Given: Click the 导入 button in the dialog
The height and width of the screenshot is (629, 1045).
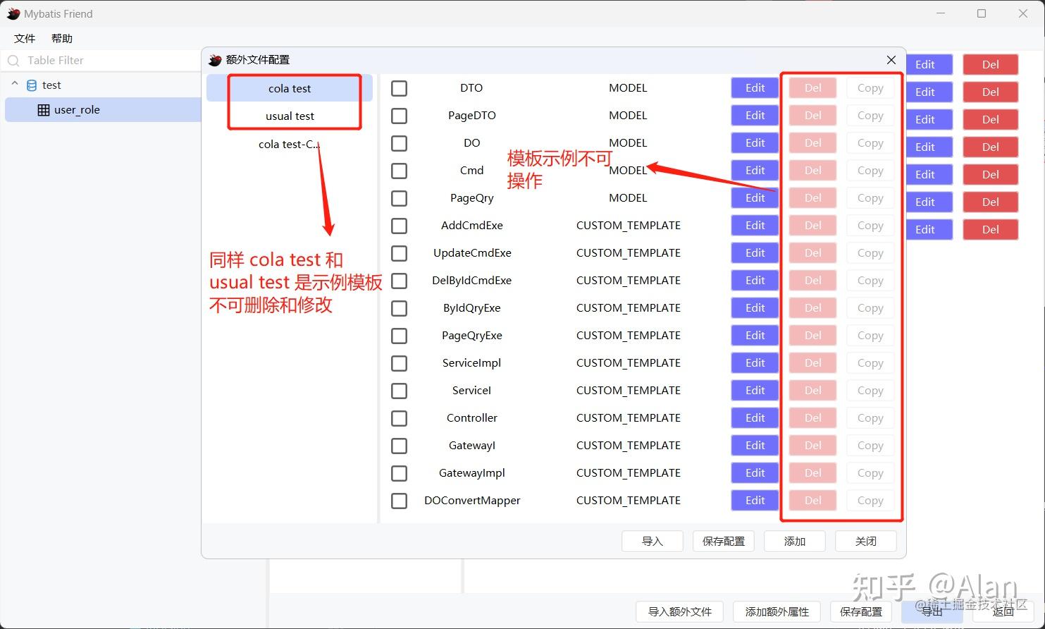Looking at the screenshot, I should coord(653,542).
